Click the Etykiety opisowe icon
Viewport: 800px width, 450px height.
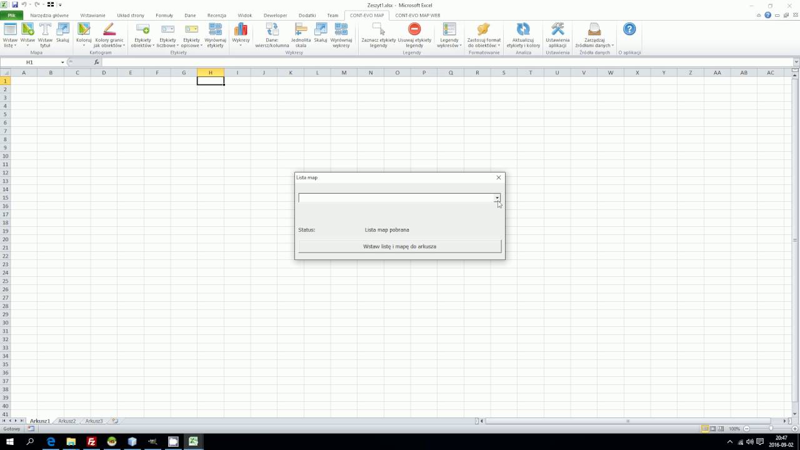[x=192, y=35]
